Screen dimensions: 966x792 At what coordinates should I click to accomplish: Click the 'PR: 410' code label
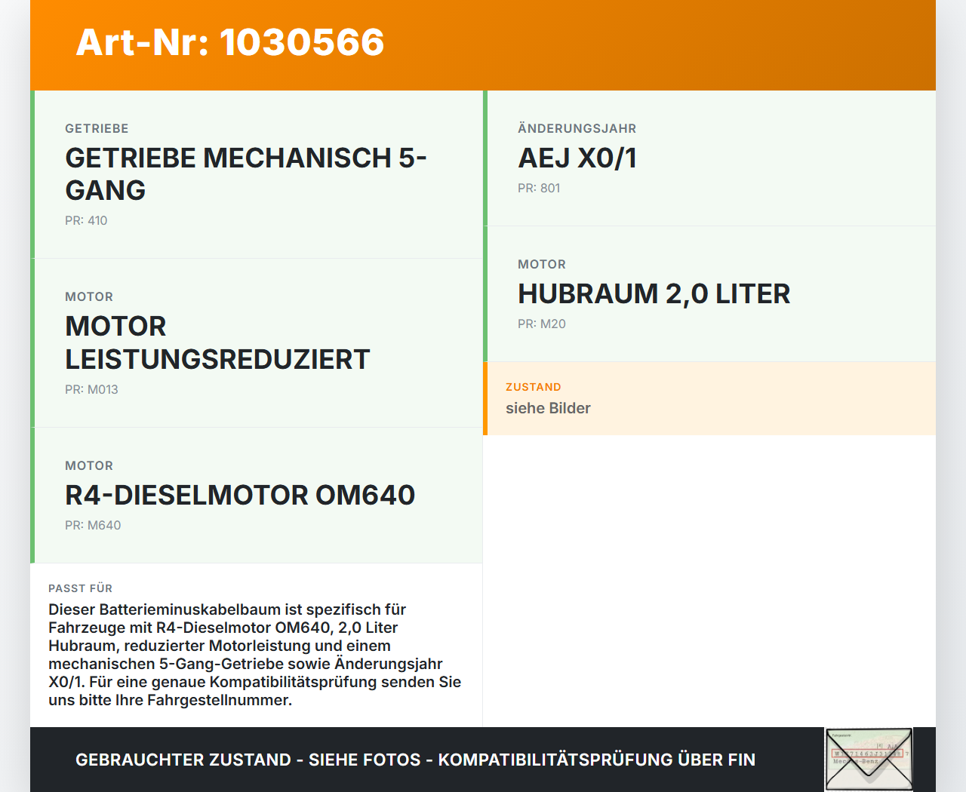(86, 220)
